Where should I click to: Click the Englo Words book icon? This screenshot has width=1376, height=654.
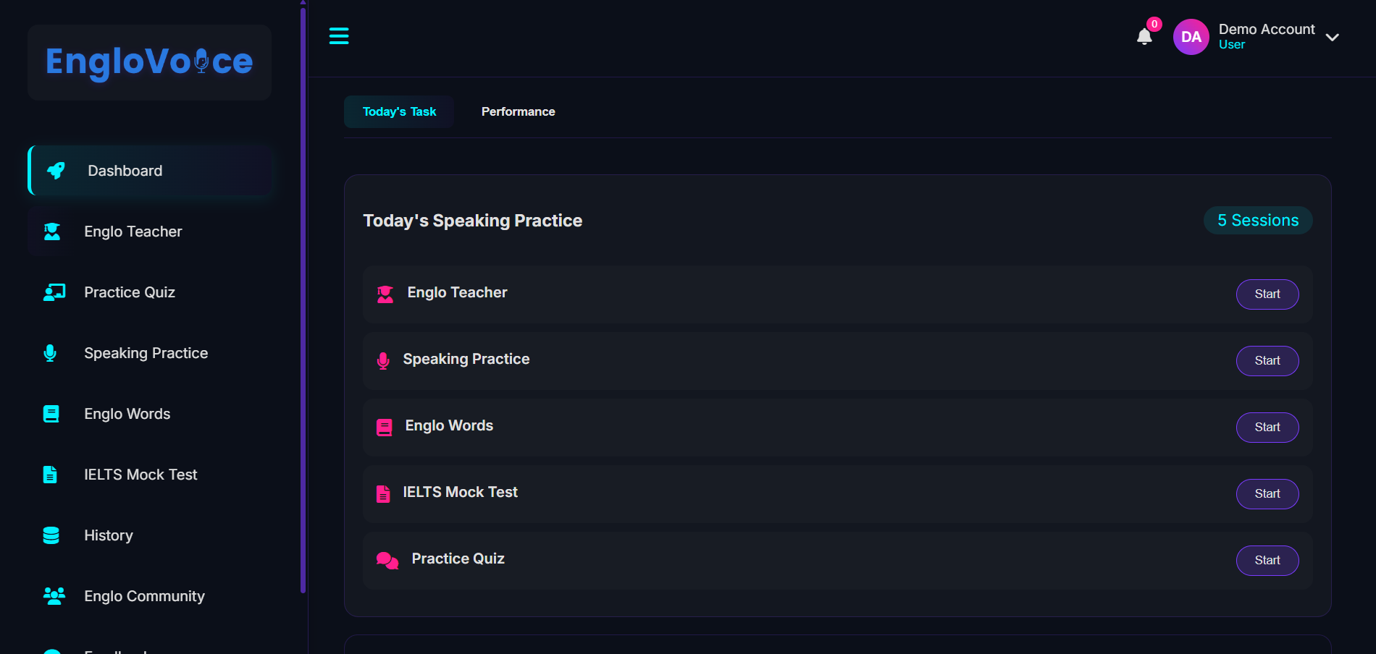tap(51, 413)
